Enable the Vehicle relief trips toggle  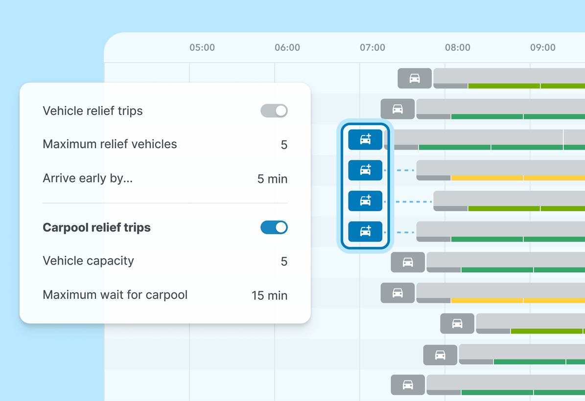[274, 111]
